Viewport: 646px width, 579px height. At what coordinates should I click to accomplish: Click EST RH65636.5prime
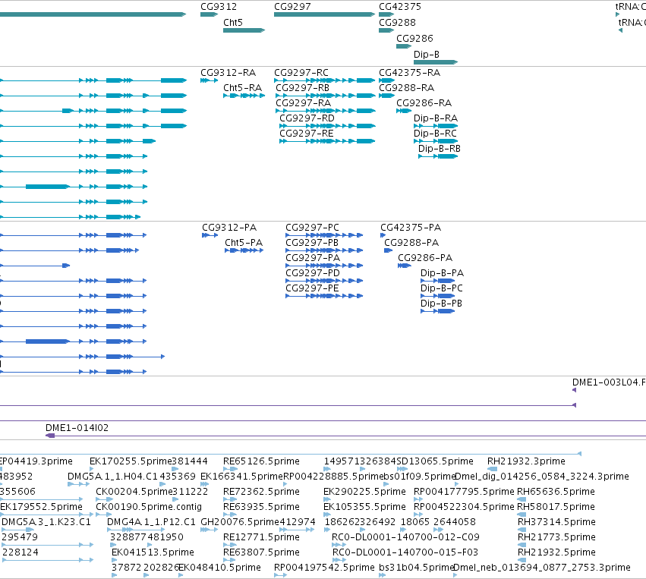pyautogui.click(x=522, y=499)
